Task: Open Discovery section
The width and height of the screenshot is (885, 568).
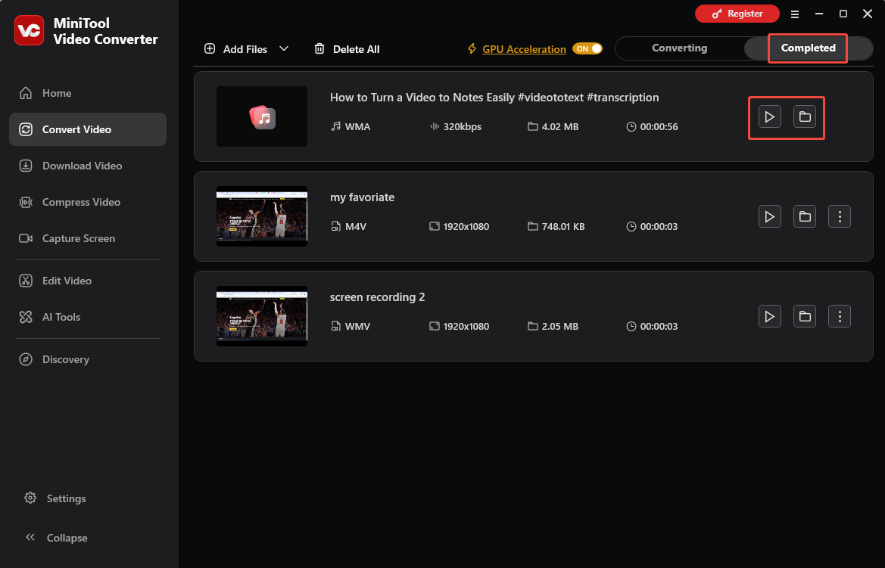Action: coord(88,359)
